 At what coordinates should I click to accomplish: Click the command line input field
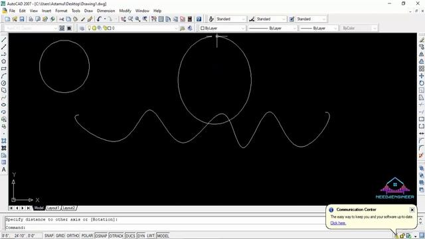pos(165,228)
